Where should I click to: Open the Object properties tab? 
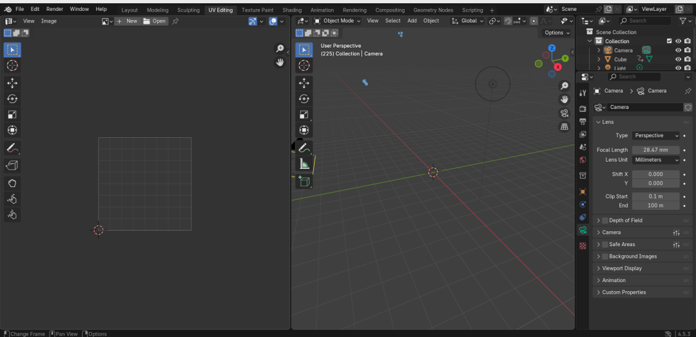click(x=583, y=191)
